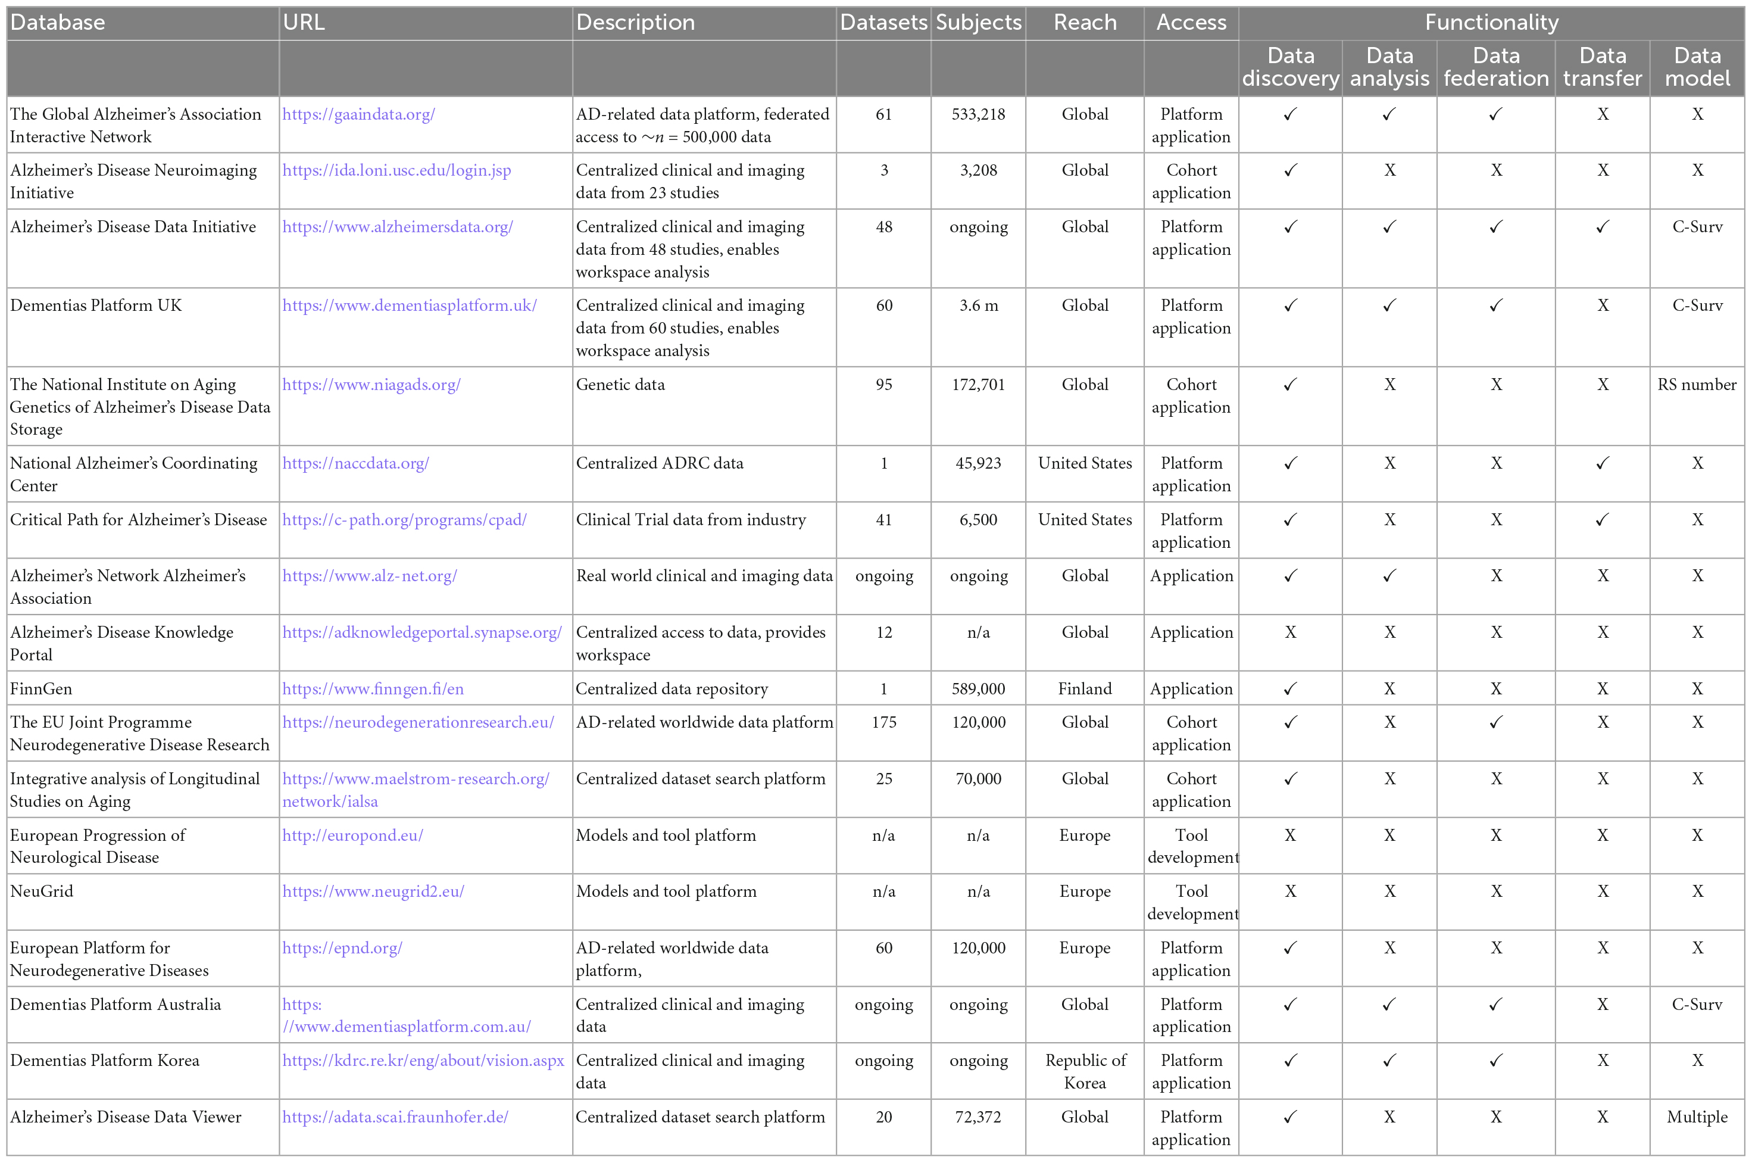Click Clinical Trial data from industry text
The width and height of the screenshot is (1752, 1163).
click(x=691, y=520)
